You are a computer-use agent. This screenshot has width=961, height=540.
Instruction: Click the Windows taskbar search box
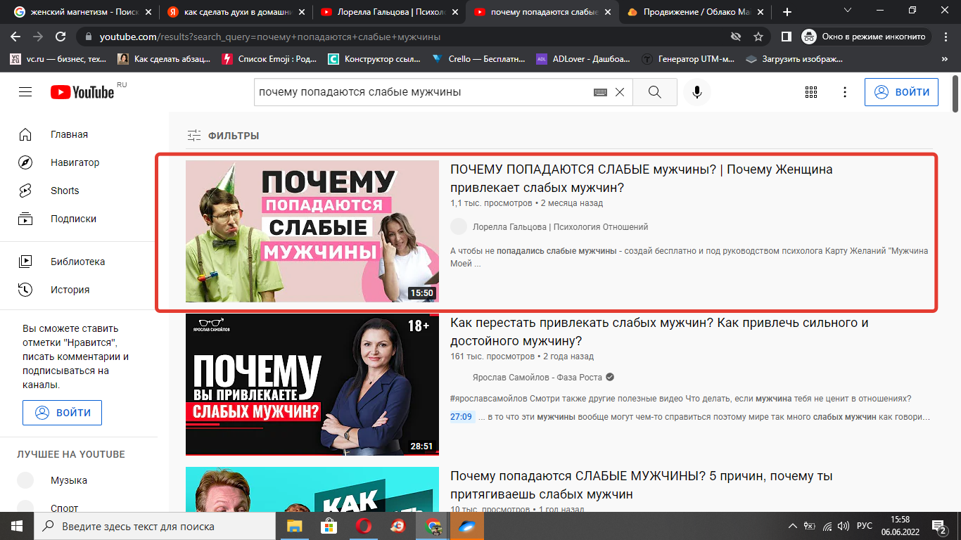click(x=155, y=526)
